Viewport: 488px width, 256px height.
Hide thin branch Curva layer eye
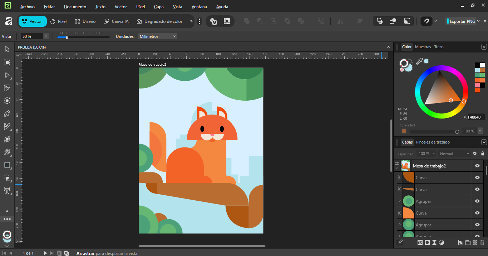pos(477,189)
